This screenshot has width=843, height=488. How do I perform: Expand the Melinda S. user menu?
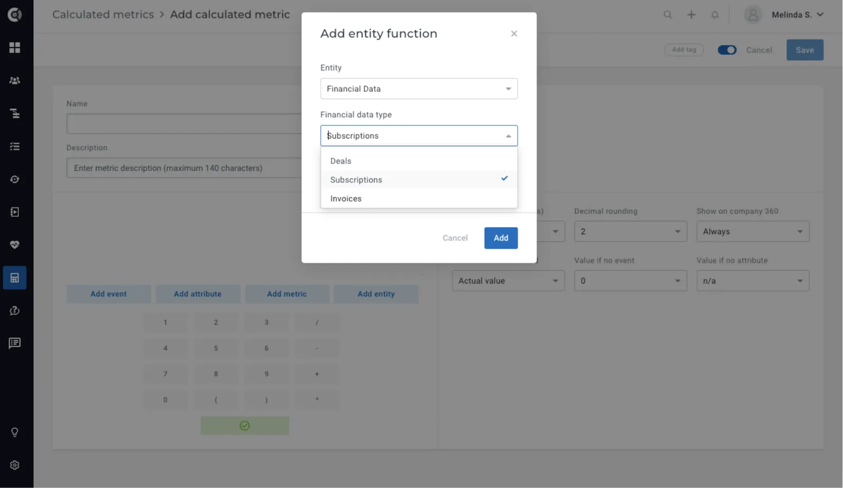[798, 15]
